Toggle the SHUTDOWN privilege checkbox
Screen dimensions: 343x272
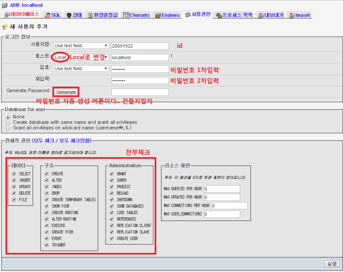click(x=112, y=199)
